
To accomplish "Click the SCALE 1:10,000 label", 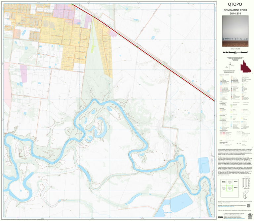I will click(235, 49).
